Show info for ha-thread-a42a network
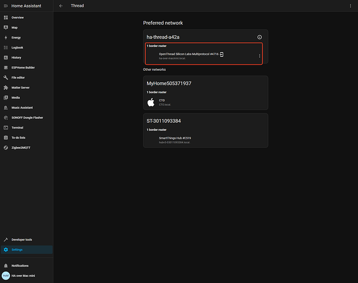Viewport: 358px width, 283px height. click(260, 37)
